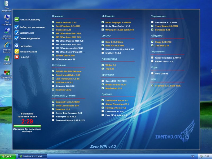Uncheck the Punto Switcher 3.2.9 checkbox
212x159 pixels.
(53, 22)
